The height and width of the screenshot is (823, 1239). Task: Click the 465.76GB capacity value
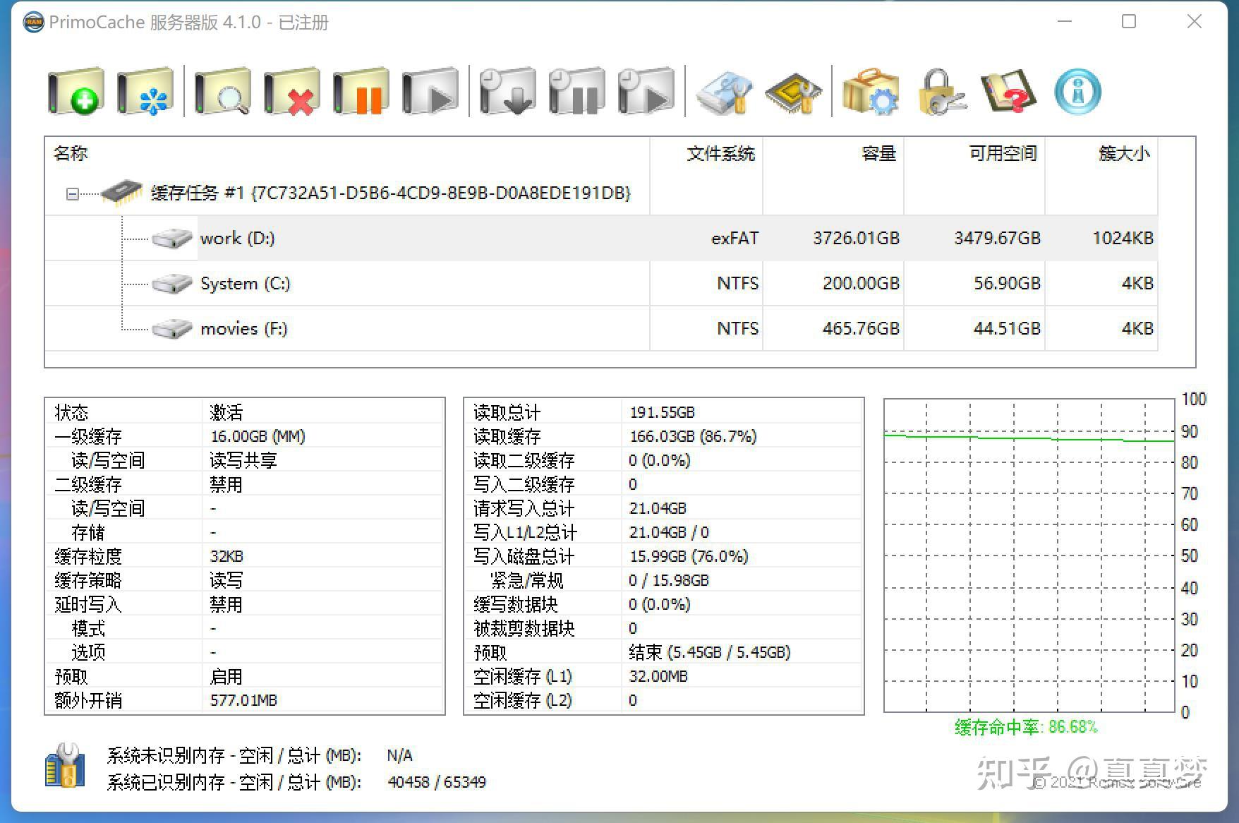pyautogui.click(x=861, y=328)
